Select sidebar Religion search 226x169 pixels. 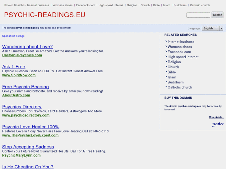[x=174, y=62]
